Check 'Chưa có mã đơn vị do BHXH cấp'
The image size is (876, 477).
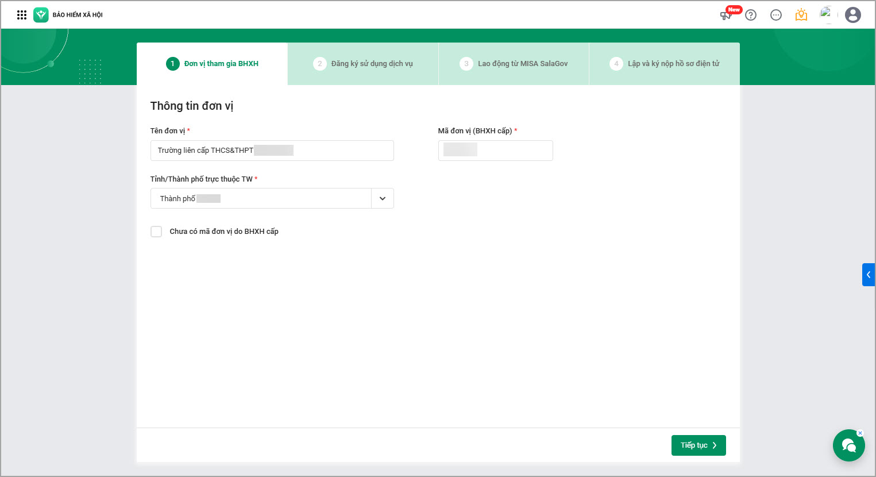coord(156,232)
